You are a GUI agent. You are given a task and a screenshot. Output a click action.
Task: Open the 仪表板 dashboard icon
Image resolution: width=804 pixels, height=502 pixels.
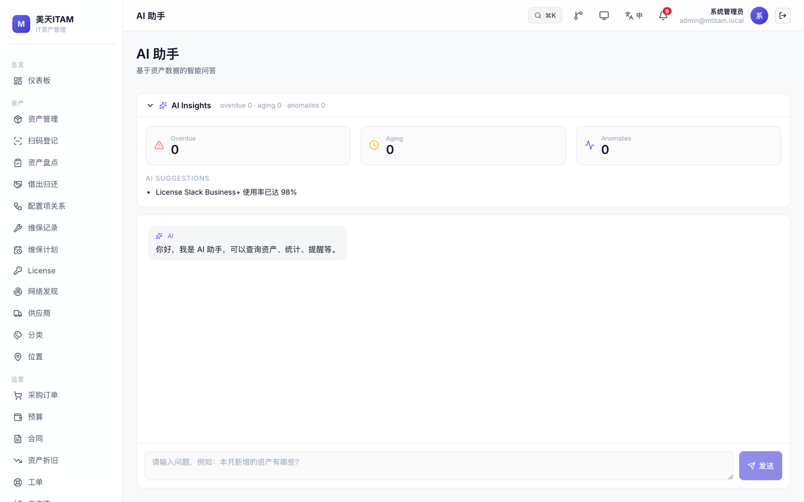(x=18, y=81)
